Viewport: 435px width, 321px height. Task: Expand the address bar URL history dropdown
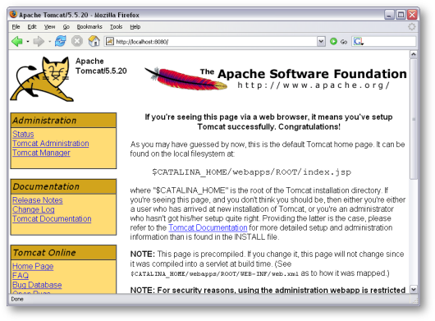321,42
